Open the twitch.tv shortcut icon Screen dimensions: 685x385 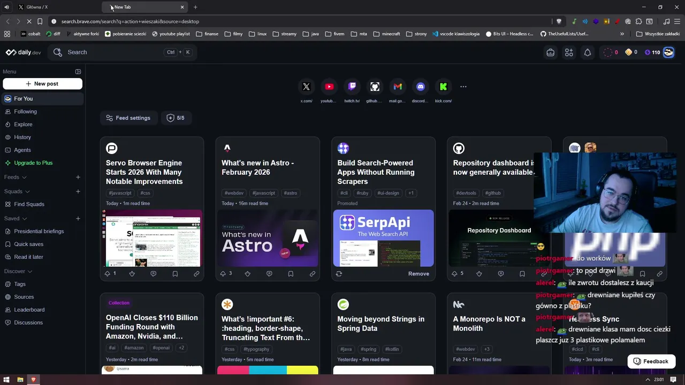352,87
